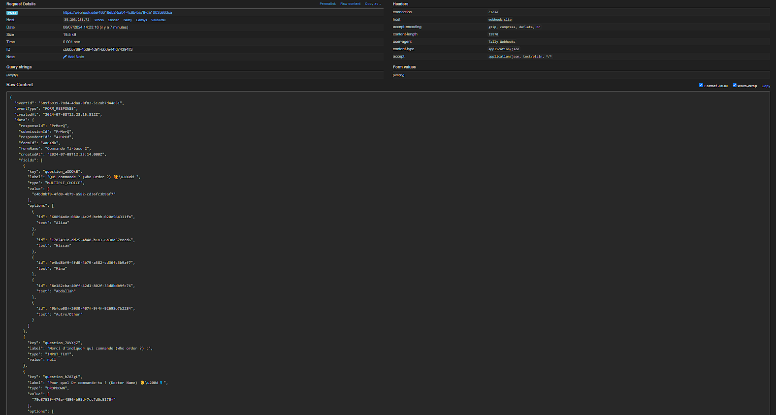Screen dimensions: 776x415
Task: Look up the host on VirusTotal
Action: tap(158, 20)
